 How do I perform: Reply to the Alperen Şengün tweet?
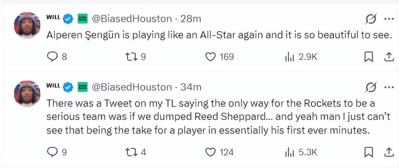click(52, 57)
